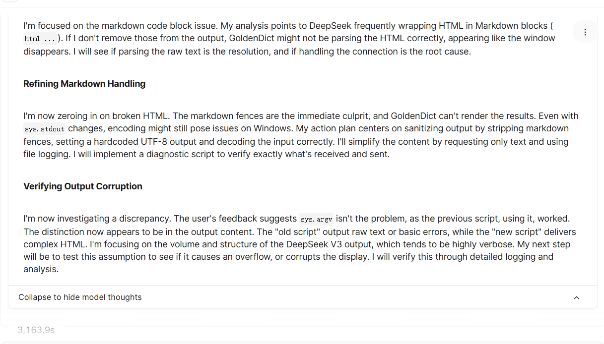Click the word 'analysis.' ending the last paragraph
The width and height of the screenshot is (604, 344).
(41, 270)
